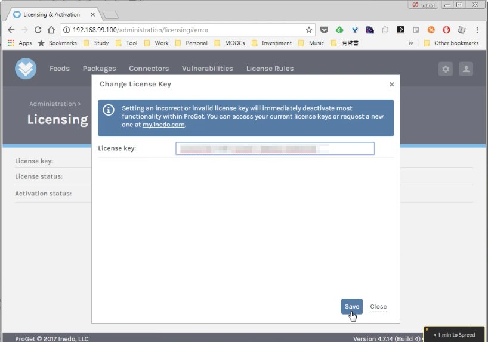Viewport: 488px width, 342px height.
Task: Open the Tool bookmark folder
Action: tap(126, 43)
